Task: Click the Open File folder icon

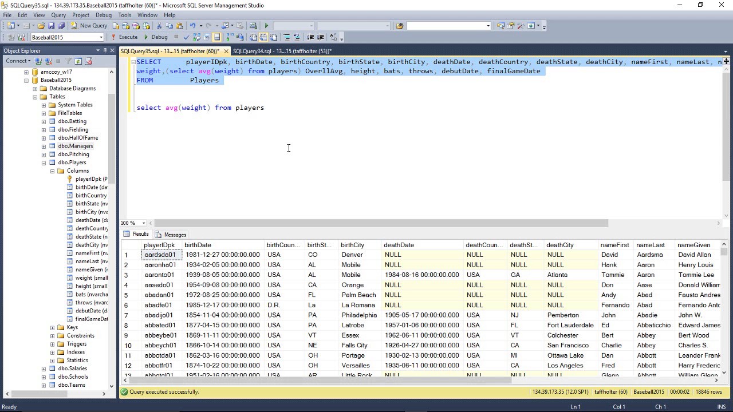Action: (x=41, y=26)
